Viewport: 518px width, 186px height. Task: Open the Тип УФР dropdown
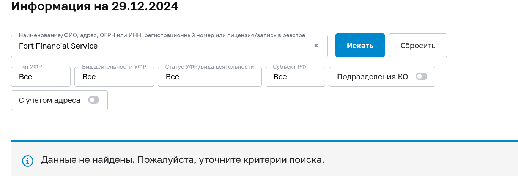(41, 77)
